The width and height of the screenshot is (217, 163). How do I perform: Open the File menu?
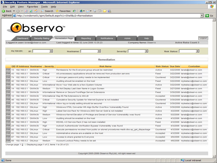[5, 7]
